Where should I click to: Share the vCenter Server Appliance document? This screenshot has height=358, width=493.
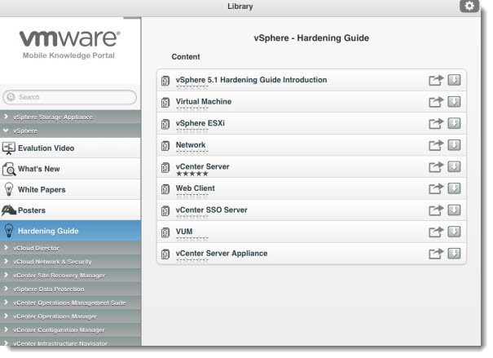tap(436, 254)
